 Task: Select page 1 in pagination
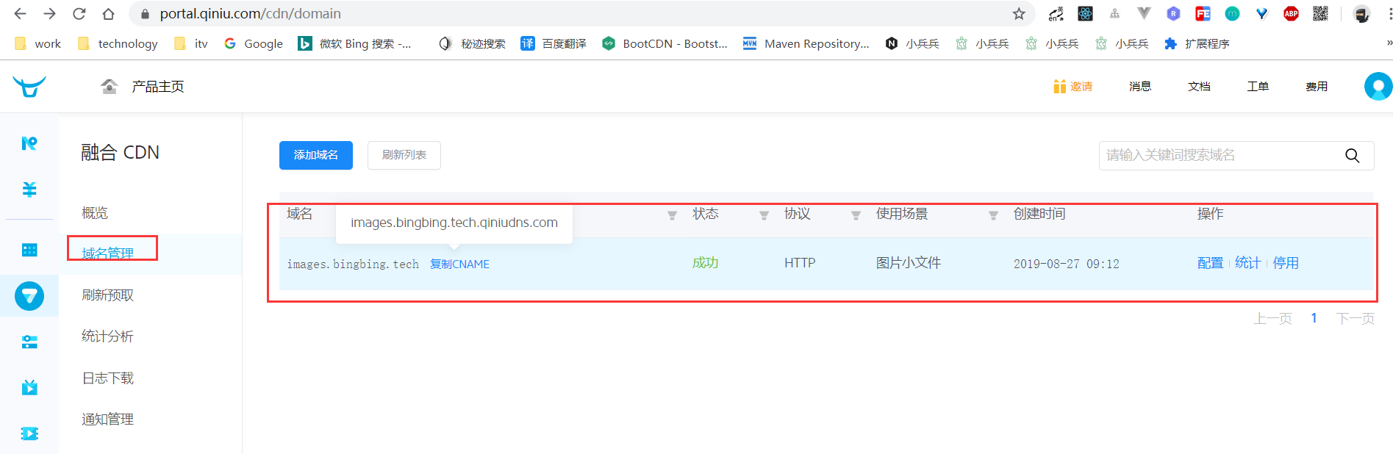(1314, 318)
